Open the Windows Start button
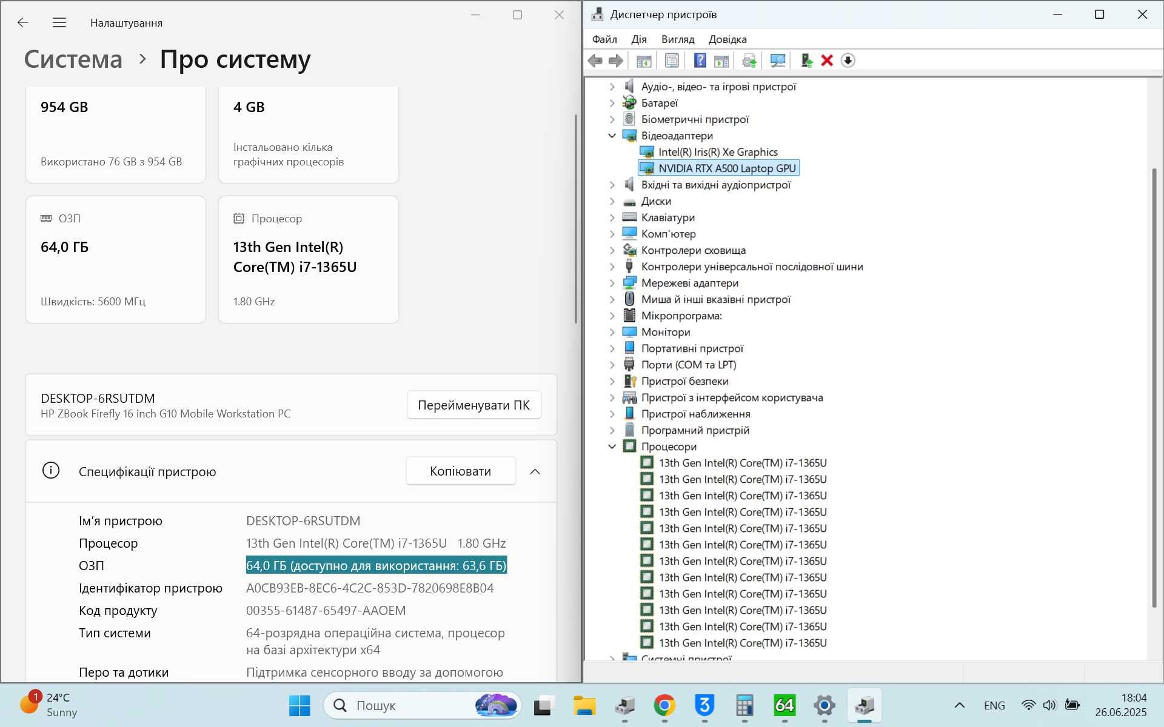Viewport: 1164px width, 727px height. coord(299,705)
